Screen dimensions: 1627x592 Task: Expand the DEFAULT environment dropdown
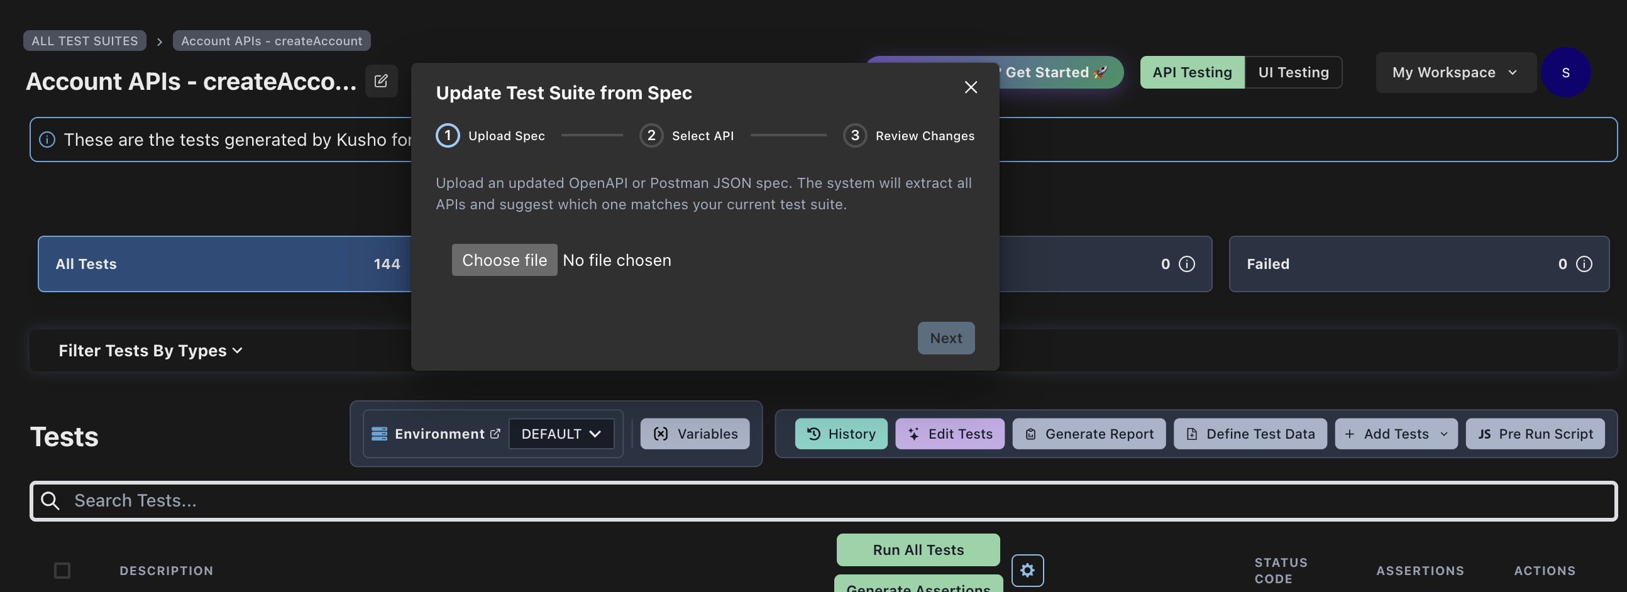pos(561,434)
